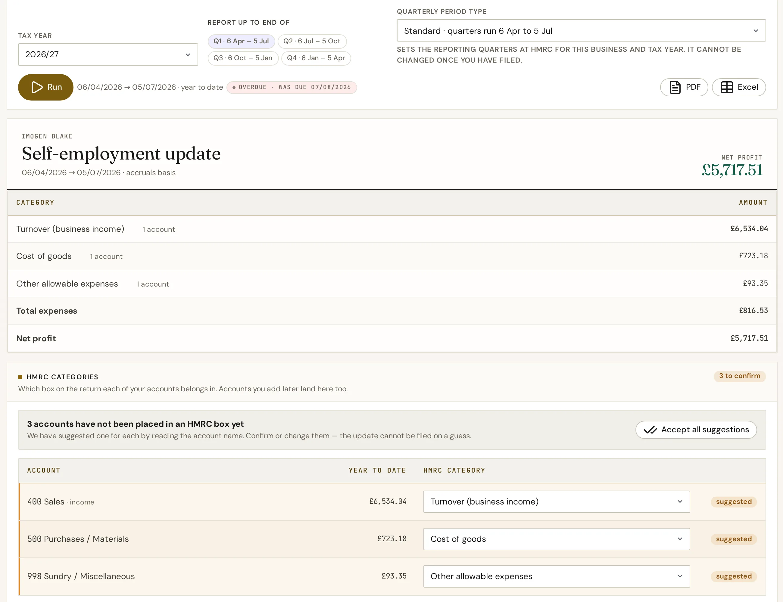
Task: Select the Q4 · 6 Jan – 5 Apr period
Action: pyautogui.click(x=316, y=58)
